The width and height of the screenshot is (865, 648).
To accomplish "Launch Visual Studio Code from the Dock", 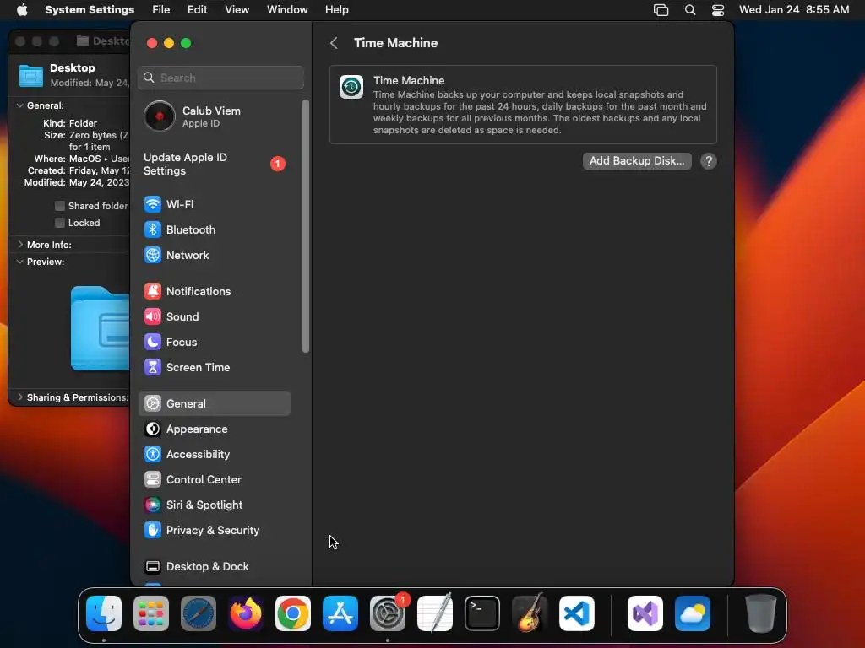I will (x=577, y=613).
